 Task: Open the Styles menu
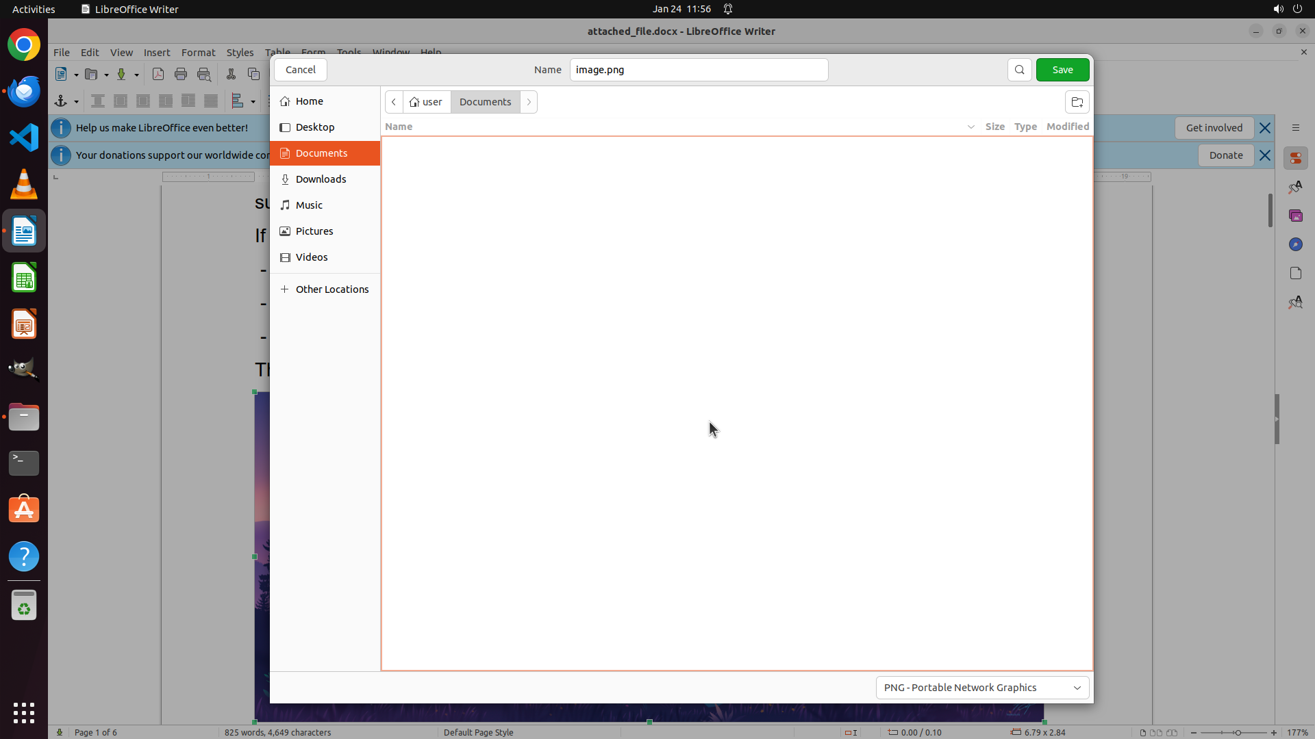tap(240, 52)
